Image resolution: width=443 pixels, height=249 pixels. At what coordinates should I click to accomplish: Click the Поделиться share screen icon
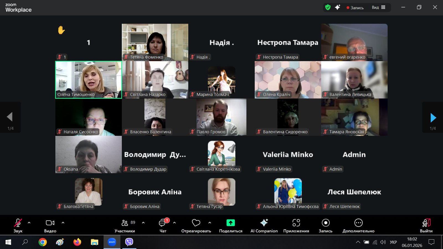point(230,223)
